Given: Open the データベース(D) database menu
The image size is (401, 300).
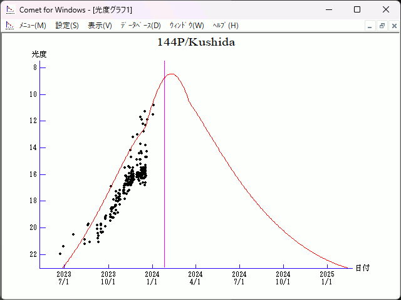Looking at the screenshot, I should [140, 26].
